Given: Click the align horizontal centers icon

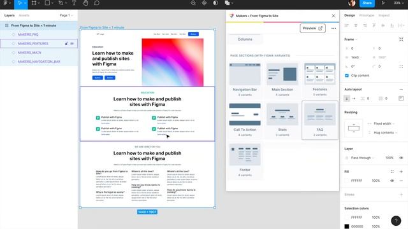Looking at the screenshot, I should [356, 25].
